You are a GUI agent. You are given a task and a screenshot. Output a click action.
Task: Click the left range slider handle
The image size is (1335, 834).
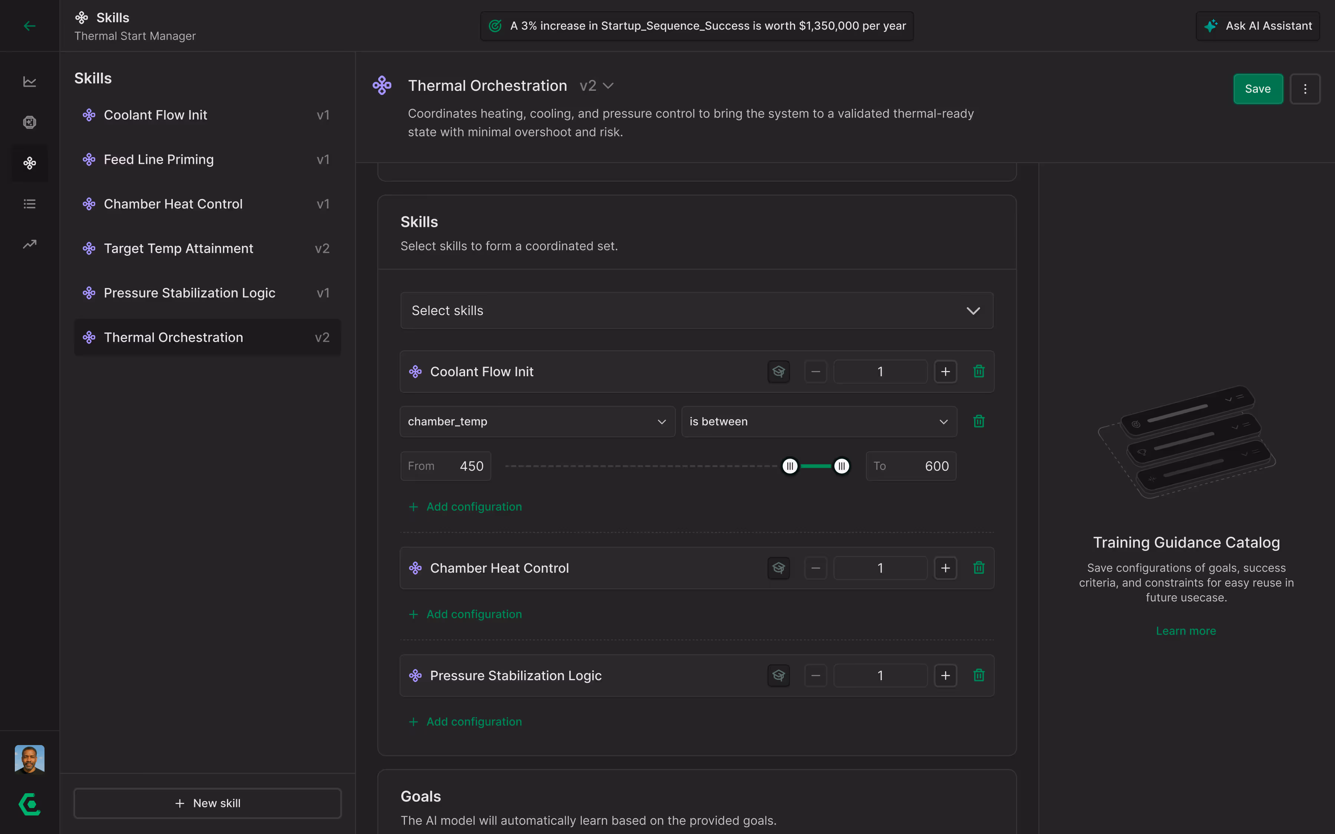(x=790, y=466)
